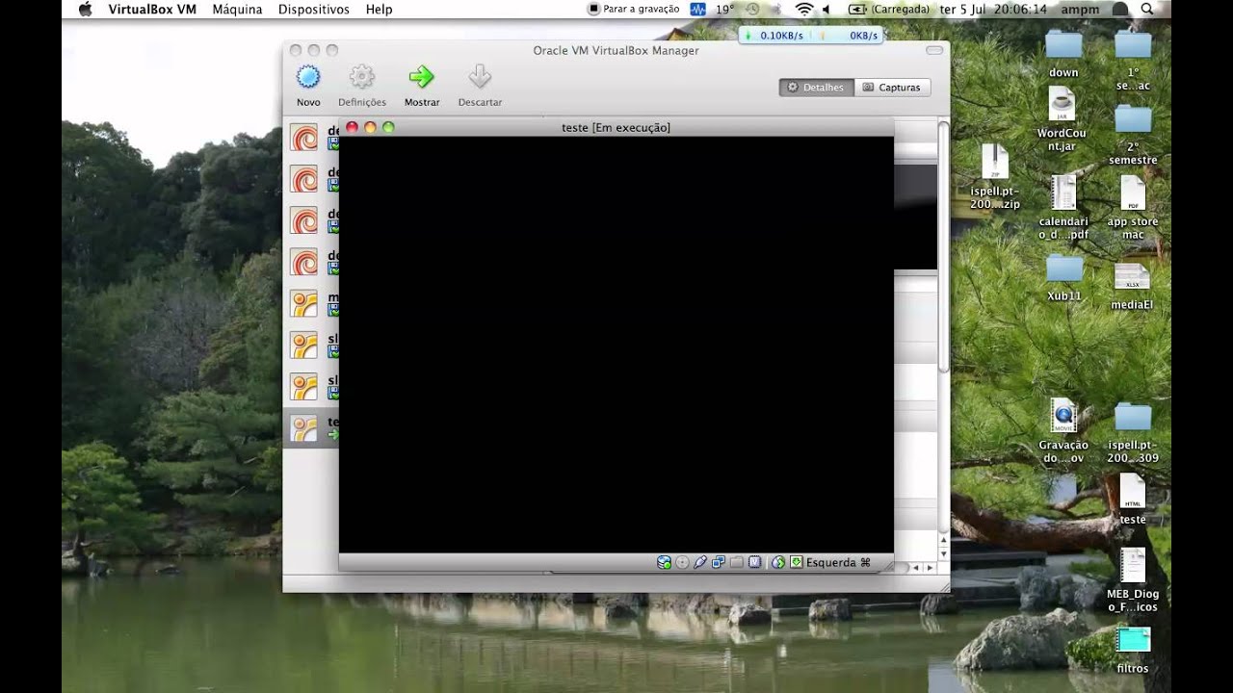
Task: Select the VM entry starting with 'm' in list
Action: pos(311,304)
